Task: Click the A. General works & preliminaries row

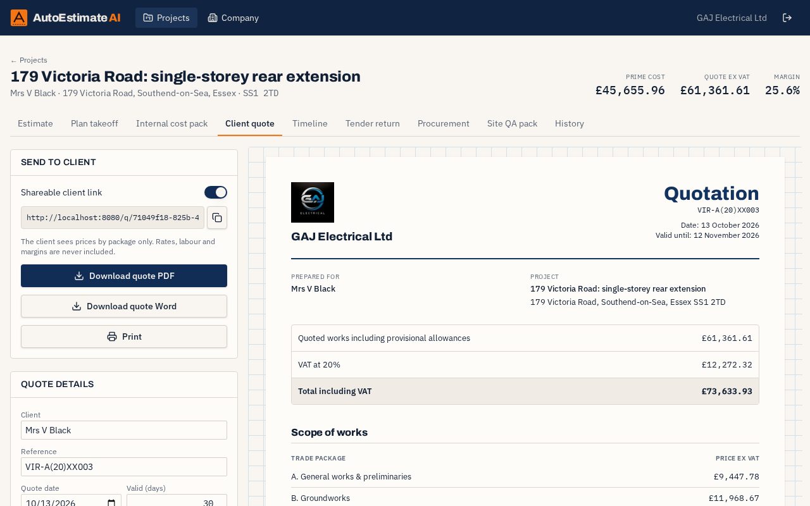Action: (525, 477)
